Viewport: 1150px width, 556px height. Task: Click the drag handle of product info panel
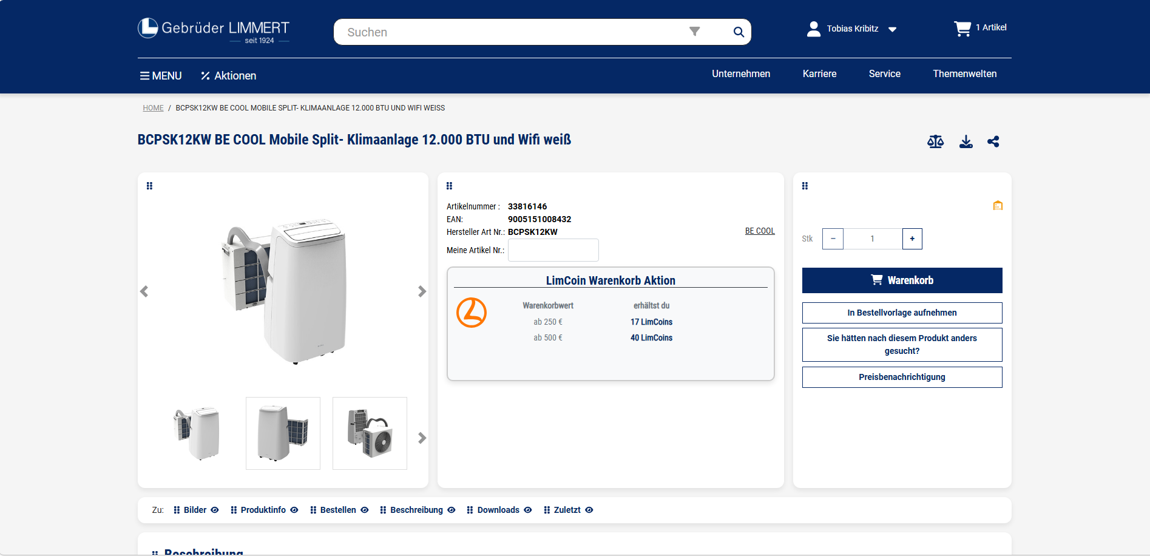[449, 186]
